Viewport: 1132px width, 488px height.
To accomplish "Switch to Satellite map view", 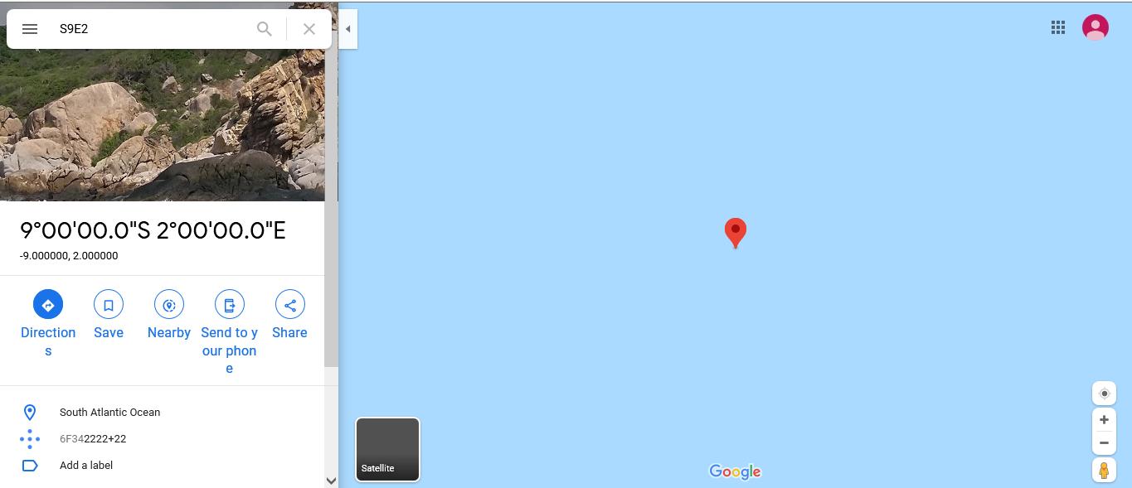I will click(x=388, y=449).
